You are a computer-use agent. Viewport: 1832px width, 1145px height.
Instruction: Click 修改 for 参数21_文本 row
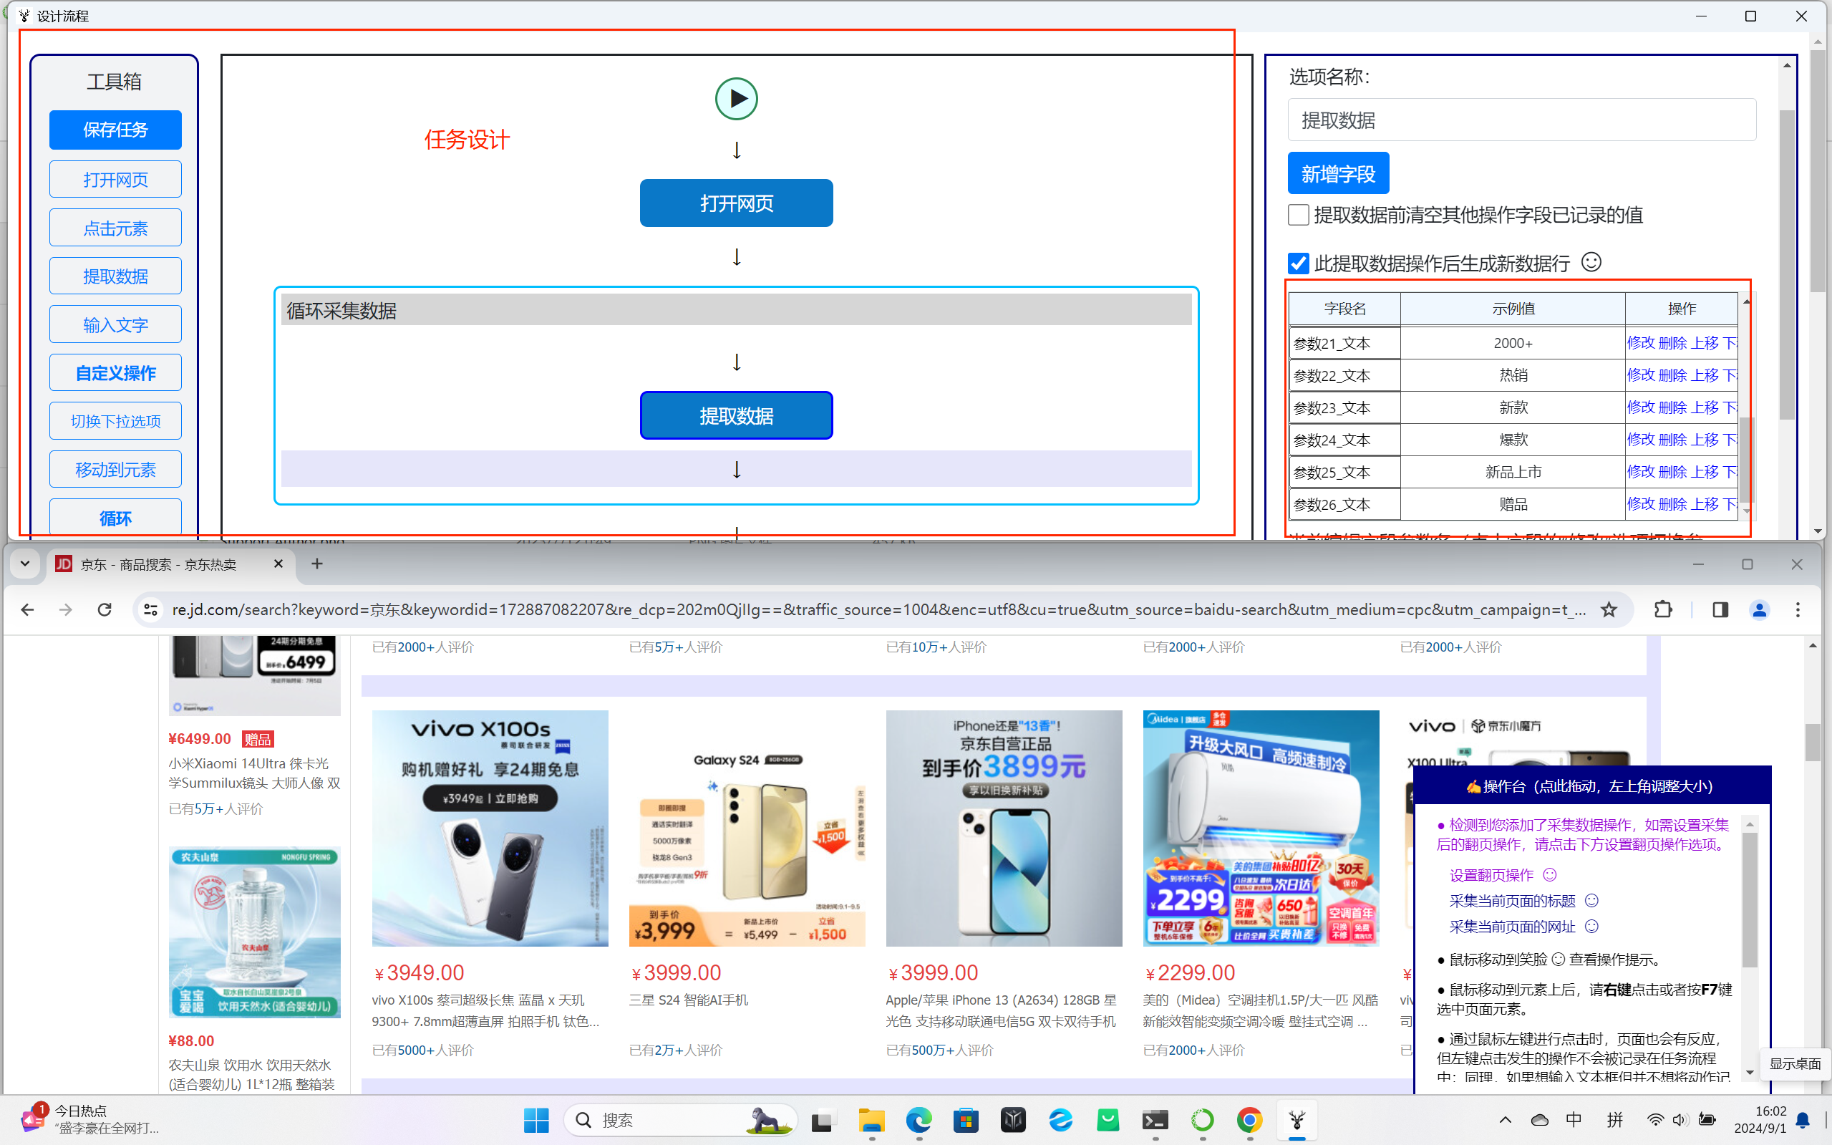[x=1640, y=343]
